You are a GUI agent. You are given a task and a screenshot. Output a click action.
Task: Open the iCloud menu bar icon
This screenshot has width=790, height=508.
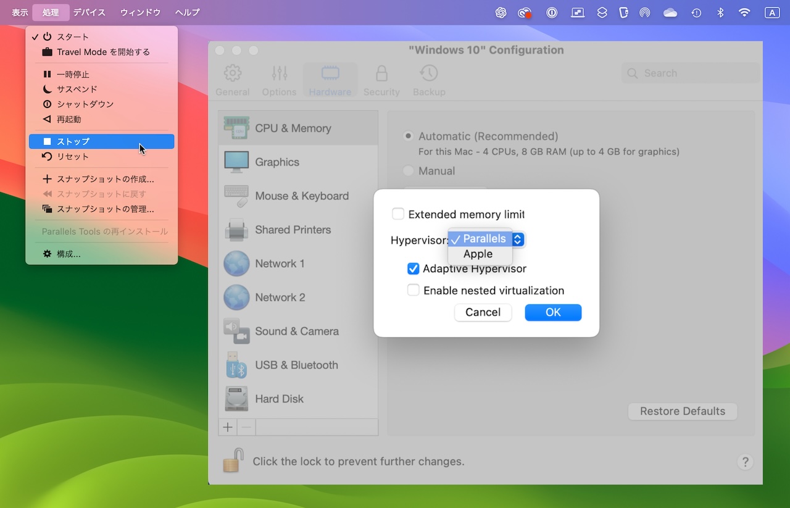(x=670, y=12)
